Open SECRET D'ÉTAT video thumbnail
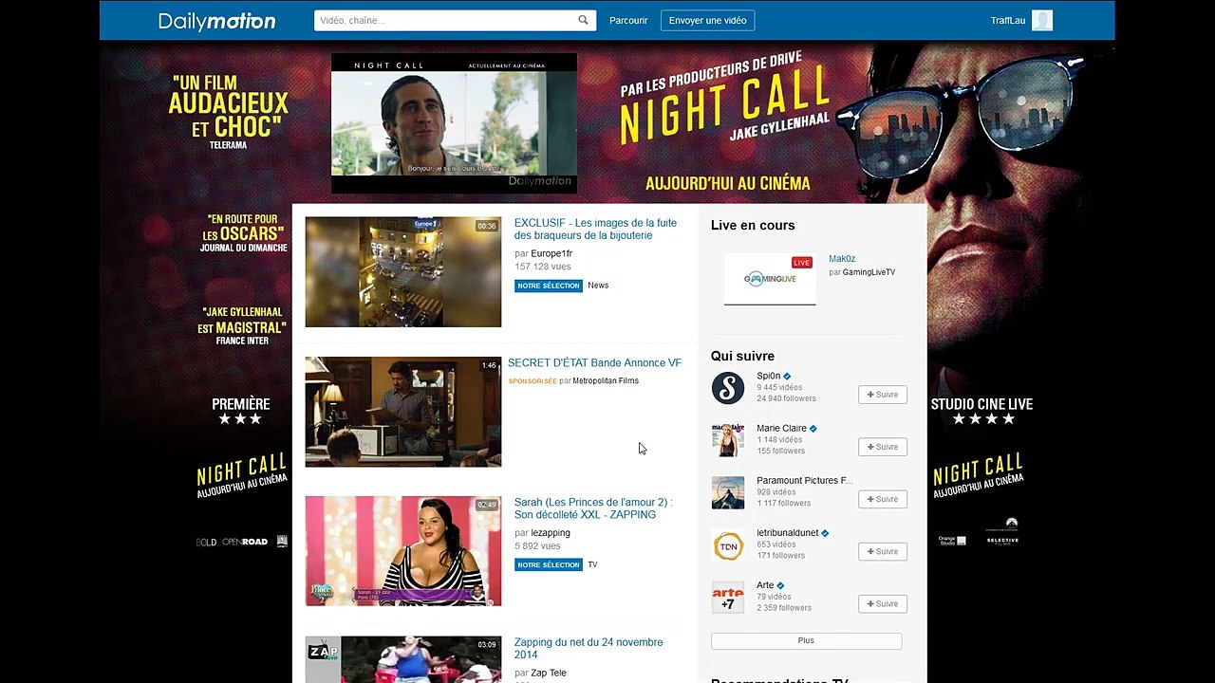Screen dimensions: 1215x683 tap(402, 412)
